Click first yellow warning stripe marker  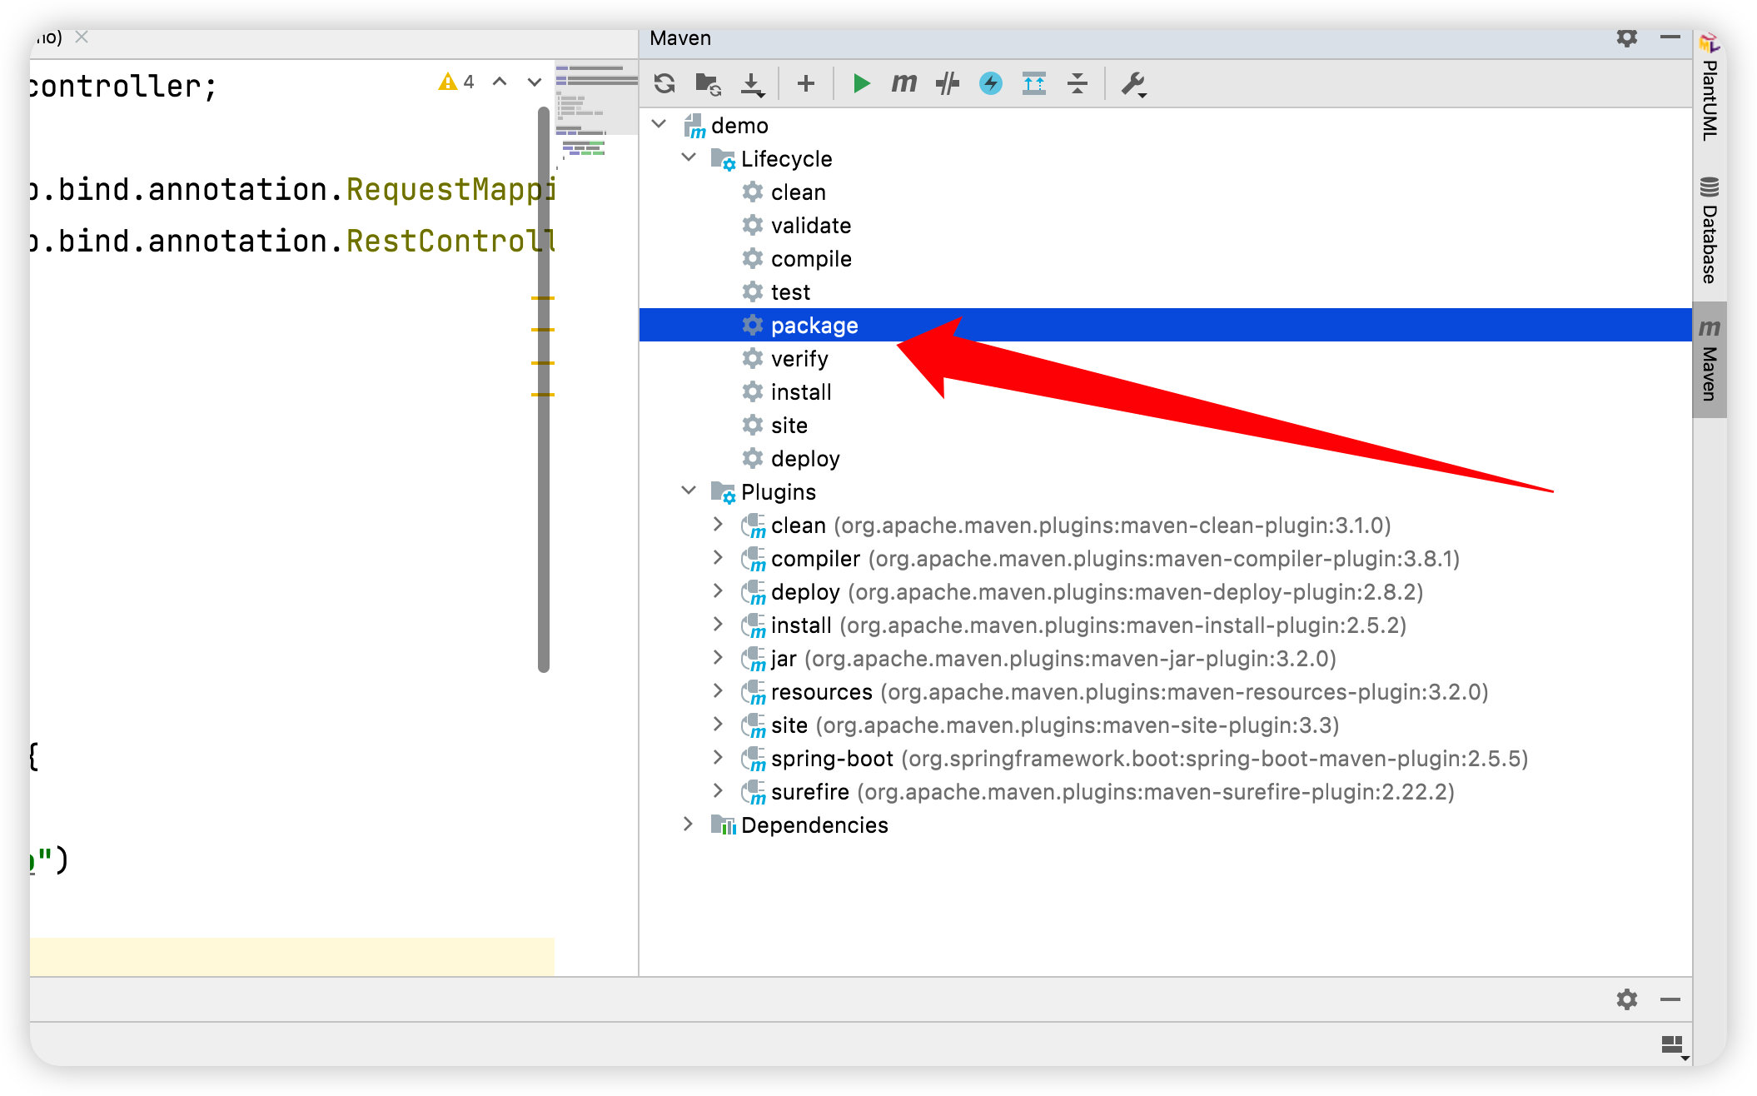[x=543, y=297]
